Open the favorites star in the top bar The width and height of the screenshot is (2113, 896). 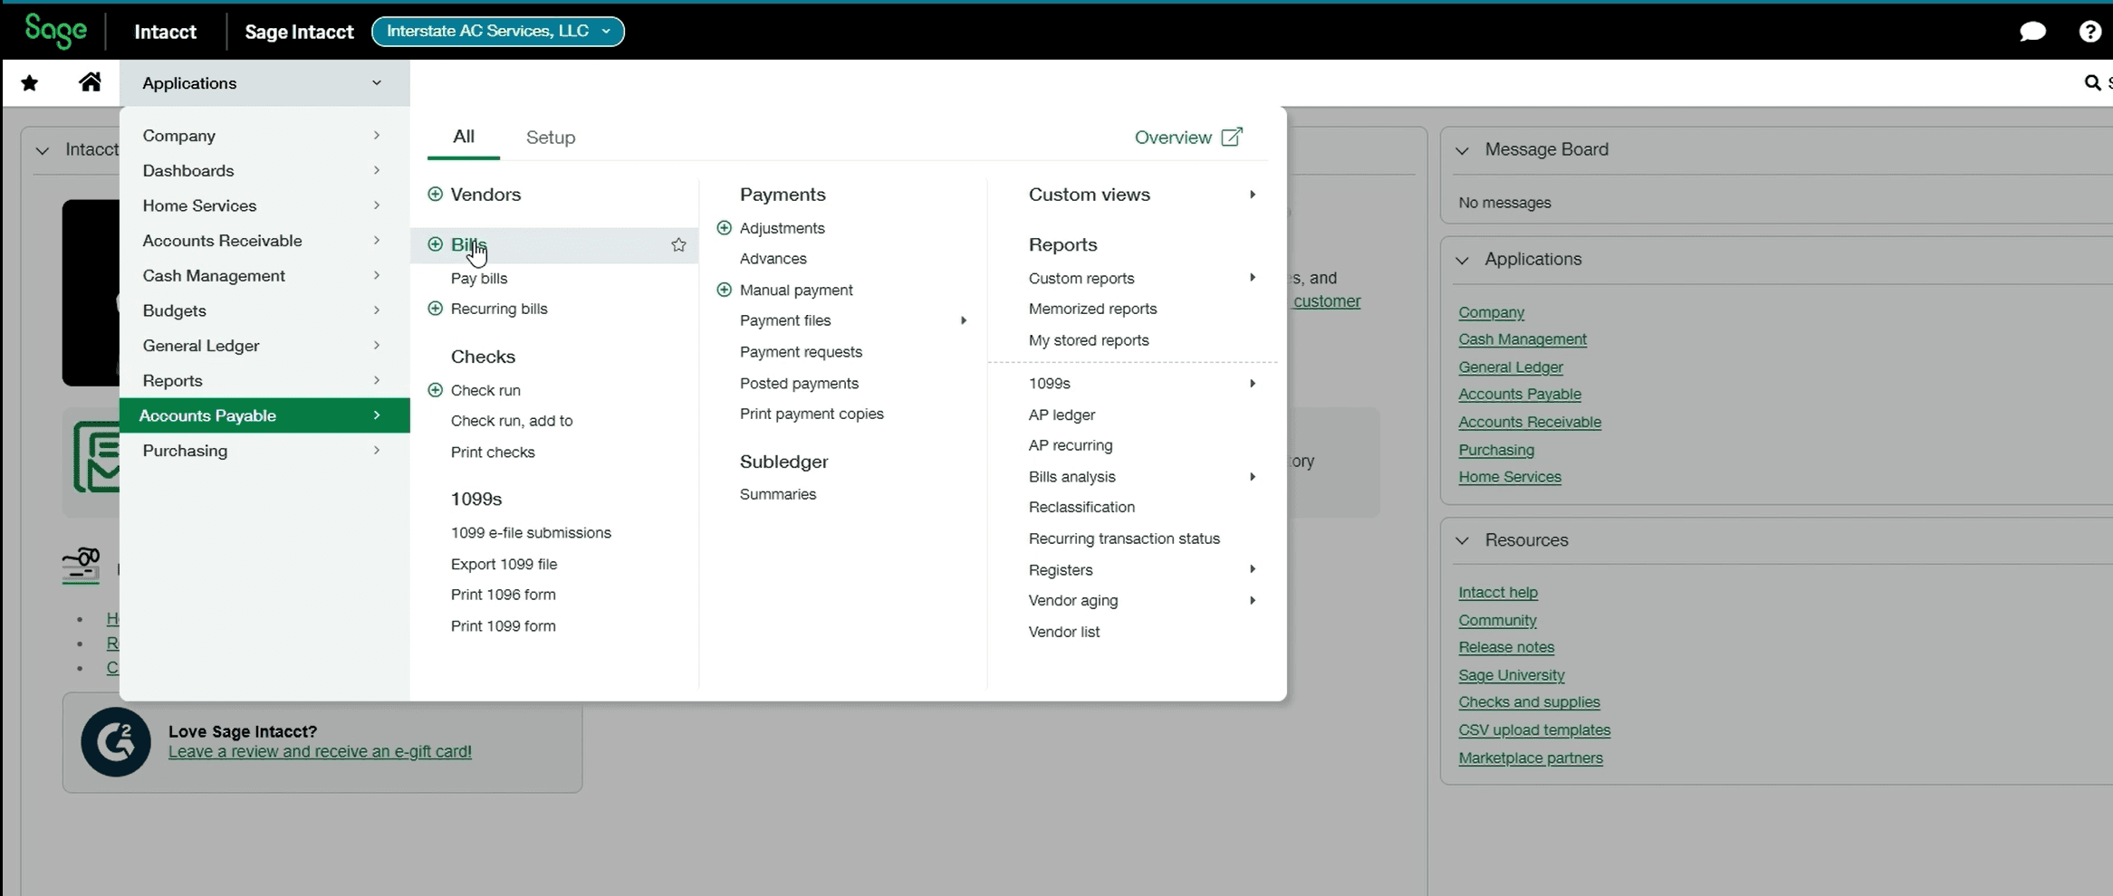click(x=29, y=83)
